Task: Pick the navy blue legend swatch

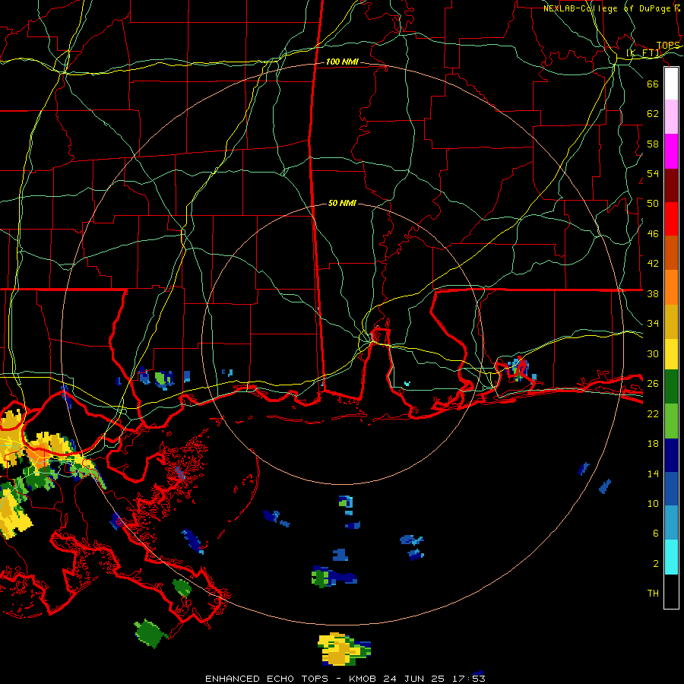Action: (671, 455)
